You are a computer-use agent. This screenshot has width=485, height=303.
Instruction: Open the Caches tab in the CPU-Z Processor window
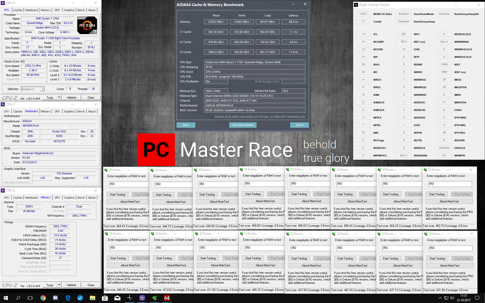18,10
